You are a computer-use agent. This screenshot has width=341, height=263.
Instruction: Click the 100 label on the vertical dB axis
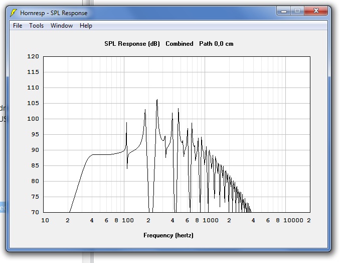point(33,119)
